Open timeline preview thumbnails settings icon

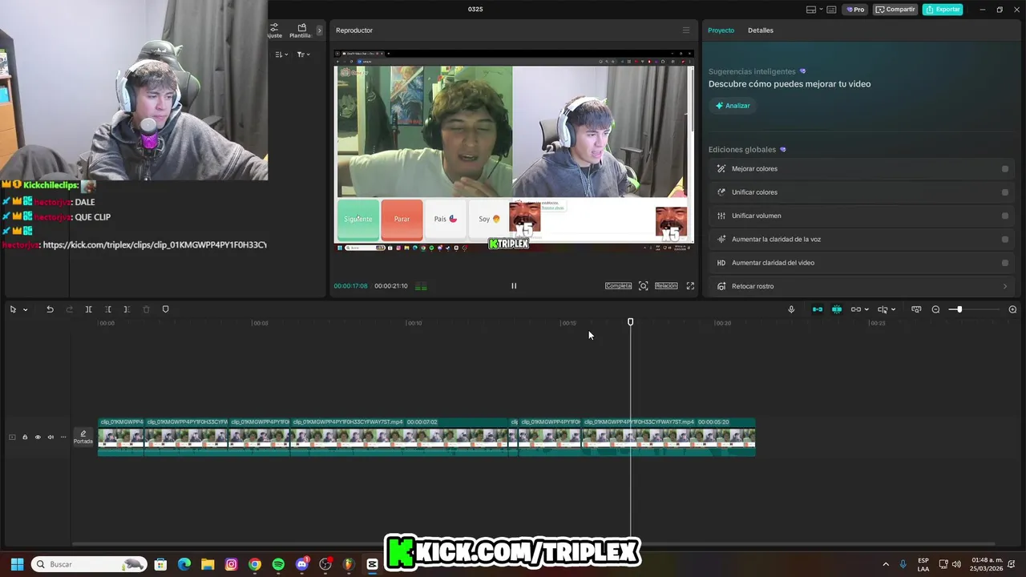tap(916, 309)
